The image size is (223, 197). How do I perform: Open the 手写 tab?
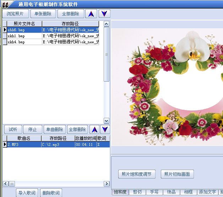coord(154,192)
